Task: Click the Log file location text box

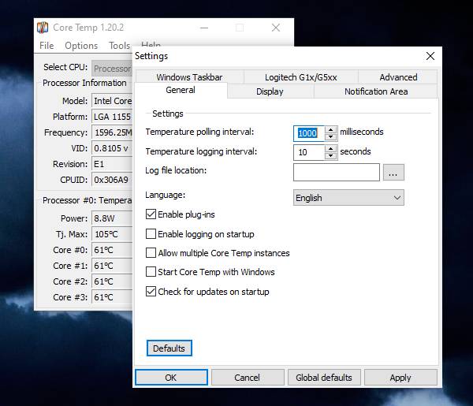Action: pos(337,172)
